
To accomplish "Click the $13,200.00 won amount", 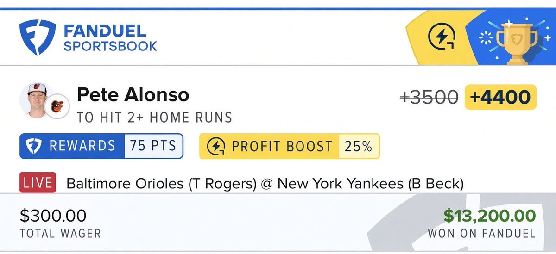I will point(490,216).
